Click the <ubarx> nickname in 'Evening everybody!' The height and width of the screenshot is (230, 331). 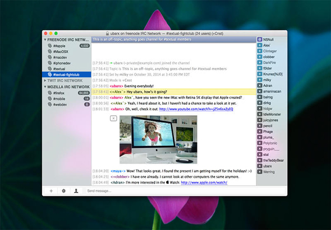coord(116,86)
